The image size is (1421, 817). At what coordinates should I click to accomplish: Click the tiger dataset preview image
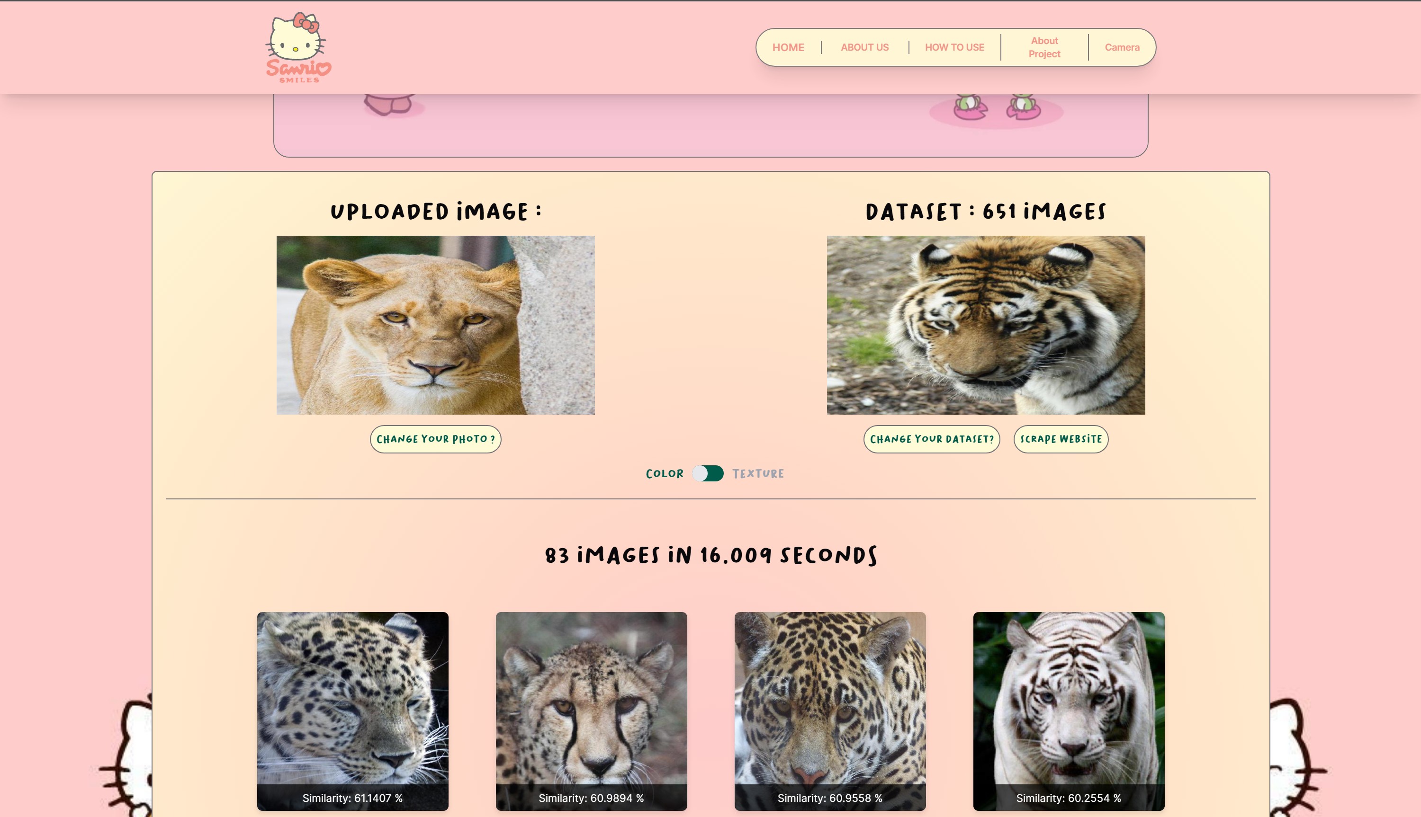pyautogui.click(x=985, y=325)
